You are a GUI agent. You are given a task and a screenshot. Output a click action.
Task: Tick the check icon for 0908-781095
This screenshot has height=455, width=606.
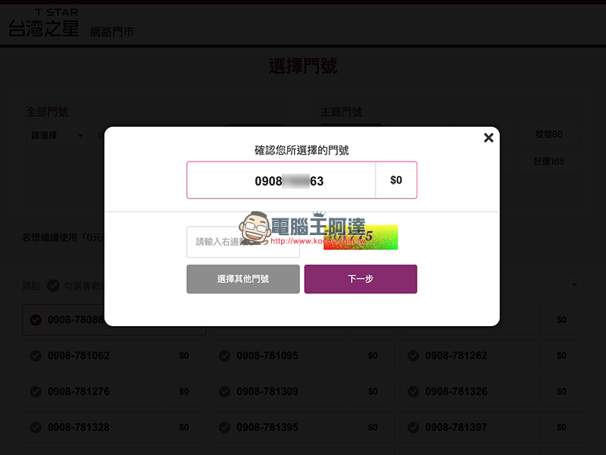(224, 356)
